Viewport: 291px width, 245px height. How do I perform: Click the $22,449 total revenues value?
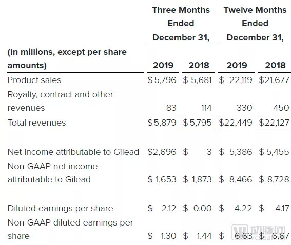236,122
